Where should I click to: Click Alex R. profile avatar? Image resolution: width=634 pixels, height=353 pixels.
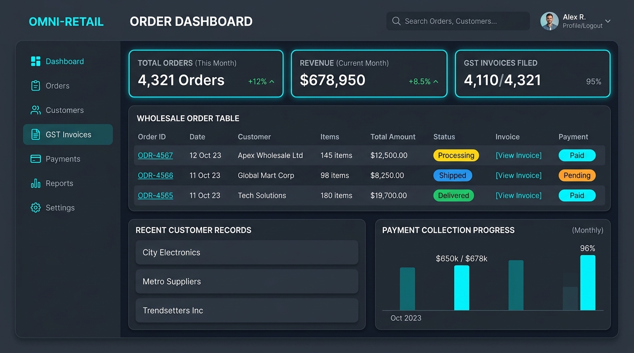[549, 21]
